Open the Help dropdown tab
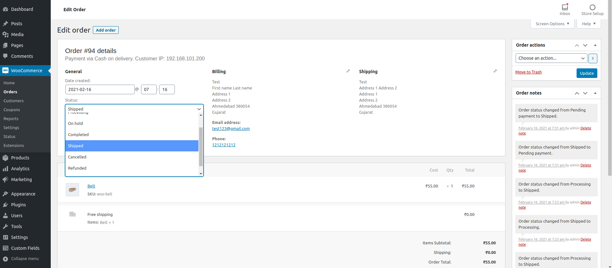Image resolution: width=612 pixels, height=268 pixels. pos(589,24)
